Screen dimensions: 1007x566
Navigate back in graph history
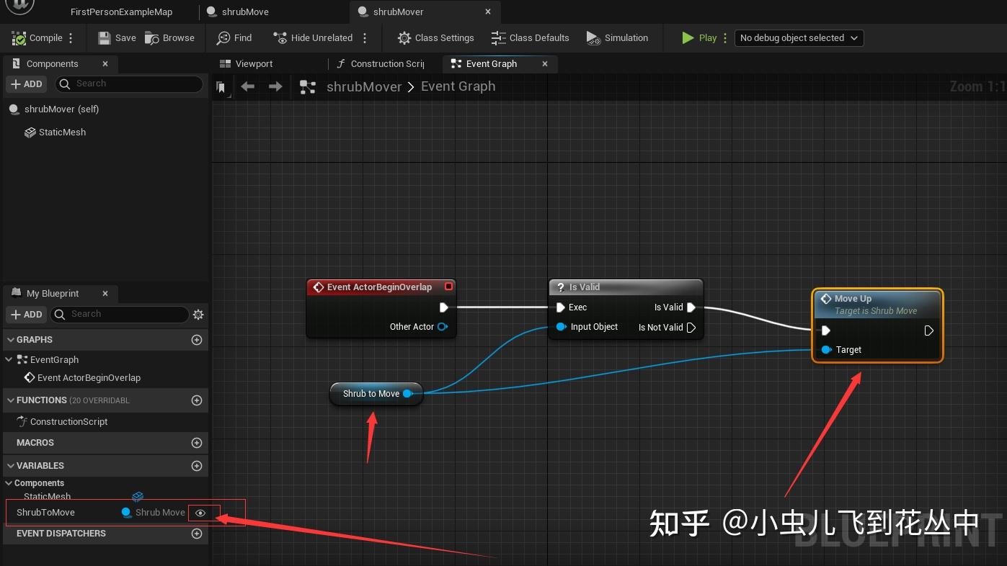(248, 86)
